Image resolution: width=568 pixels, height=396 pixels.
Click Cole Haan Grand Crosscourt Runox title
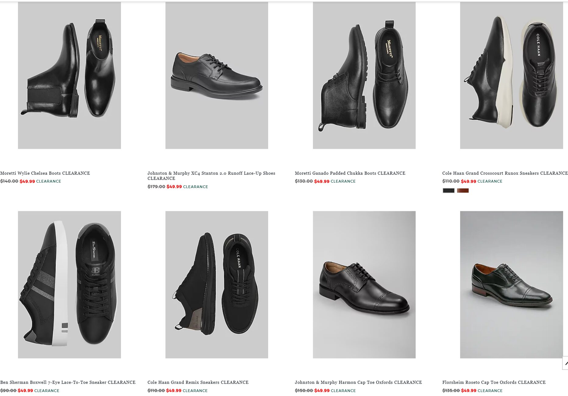click(505, 173)
